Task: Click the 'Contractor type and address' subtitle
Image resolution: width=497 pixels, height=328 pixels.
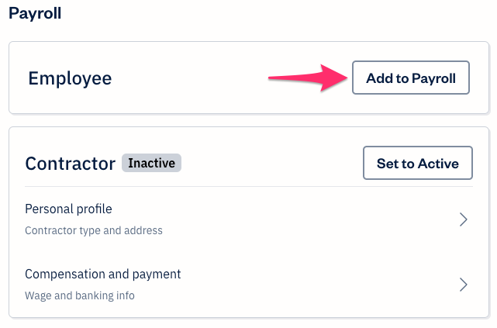Action: [x=93, y=230]
